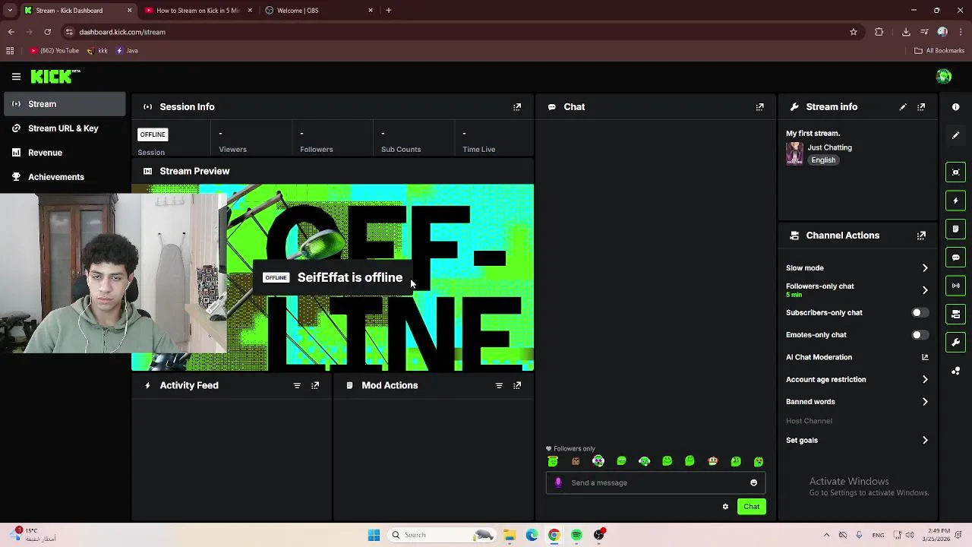Viewport: 972px width, 547px height.
Task: Open the hamburger menu beside Kick logo
Action: pos(16,76)
